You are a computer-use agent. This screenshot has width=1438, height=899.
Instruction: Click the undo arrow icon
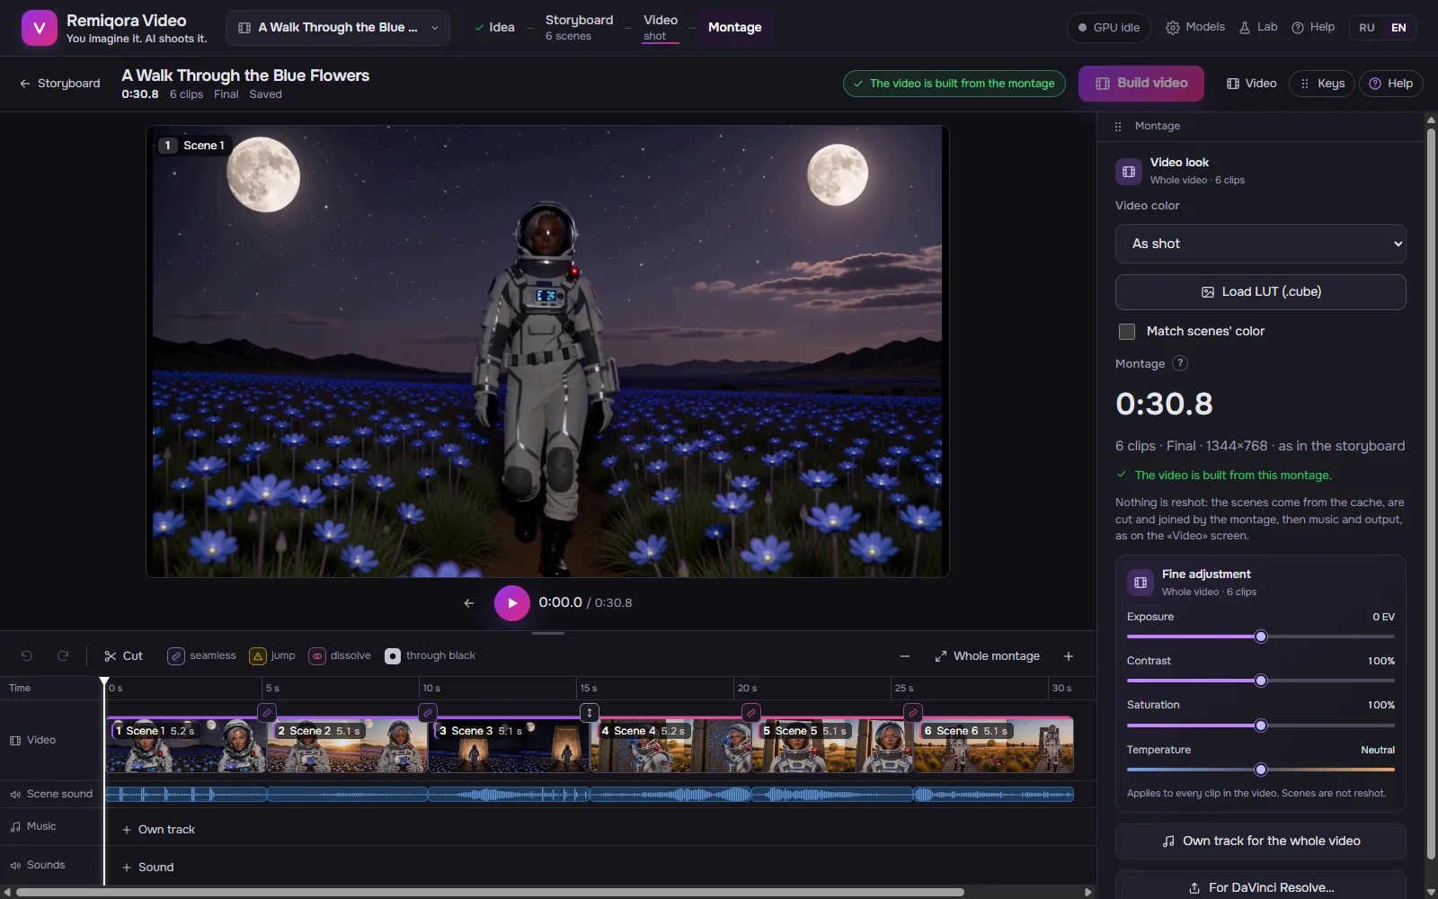(x=27, y=656)
